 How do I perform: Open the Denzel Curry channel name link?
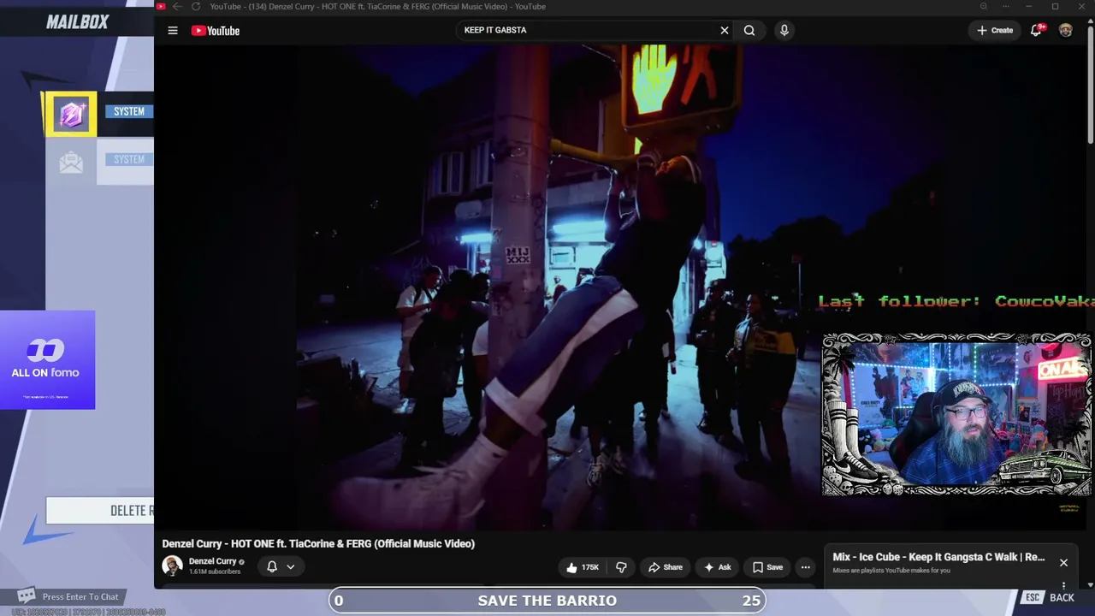[212, 561]
